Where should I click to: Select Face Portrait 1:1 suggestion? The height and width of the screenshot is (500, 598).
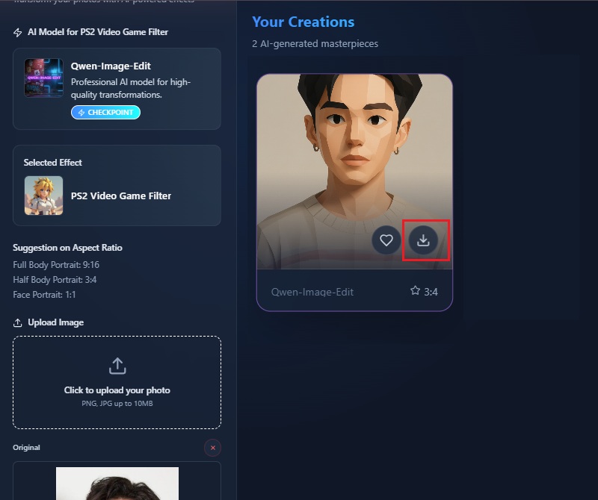coord(44,295)
